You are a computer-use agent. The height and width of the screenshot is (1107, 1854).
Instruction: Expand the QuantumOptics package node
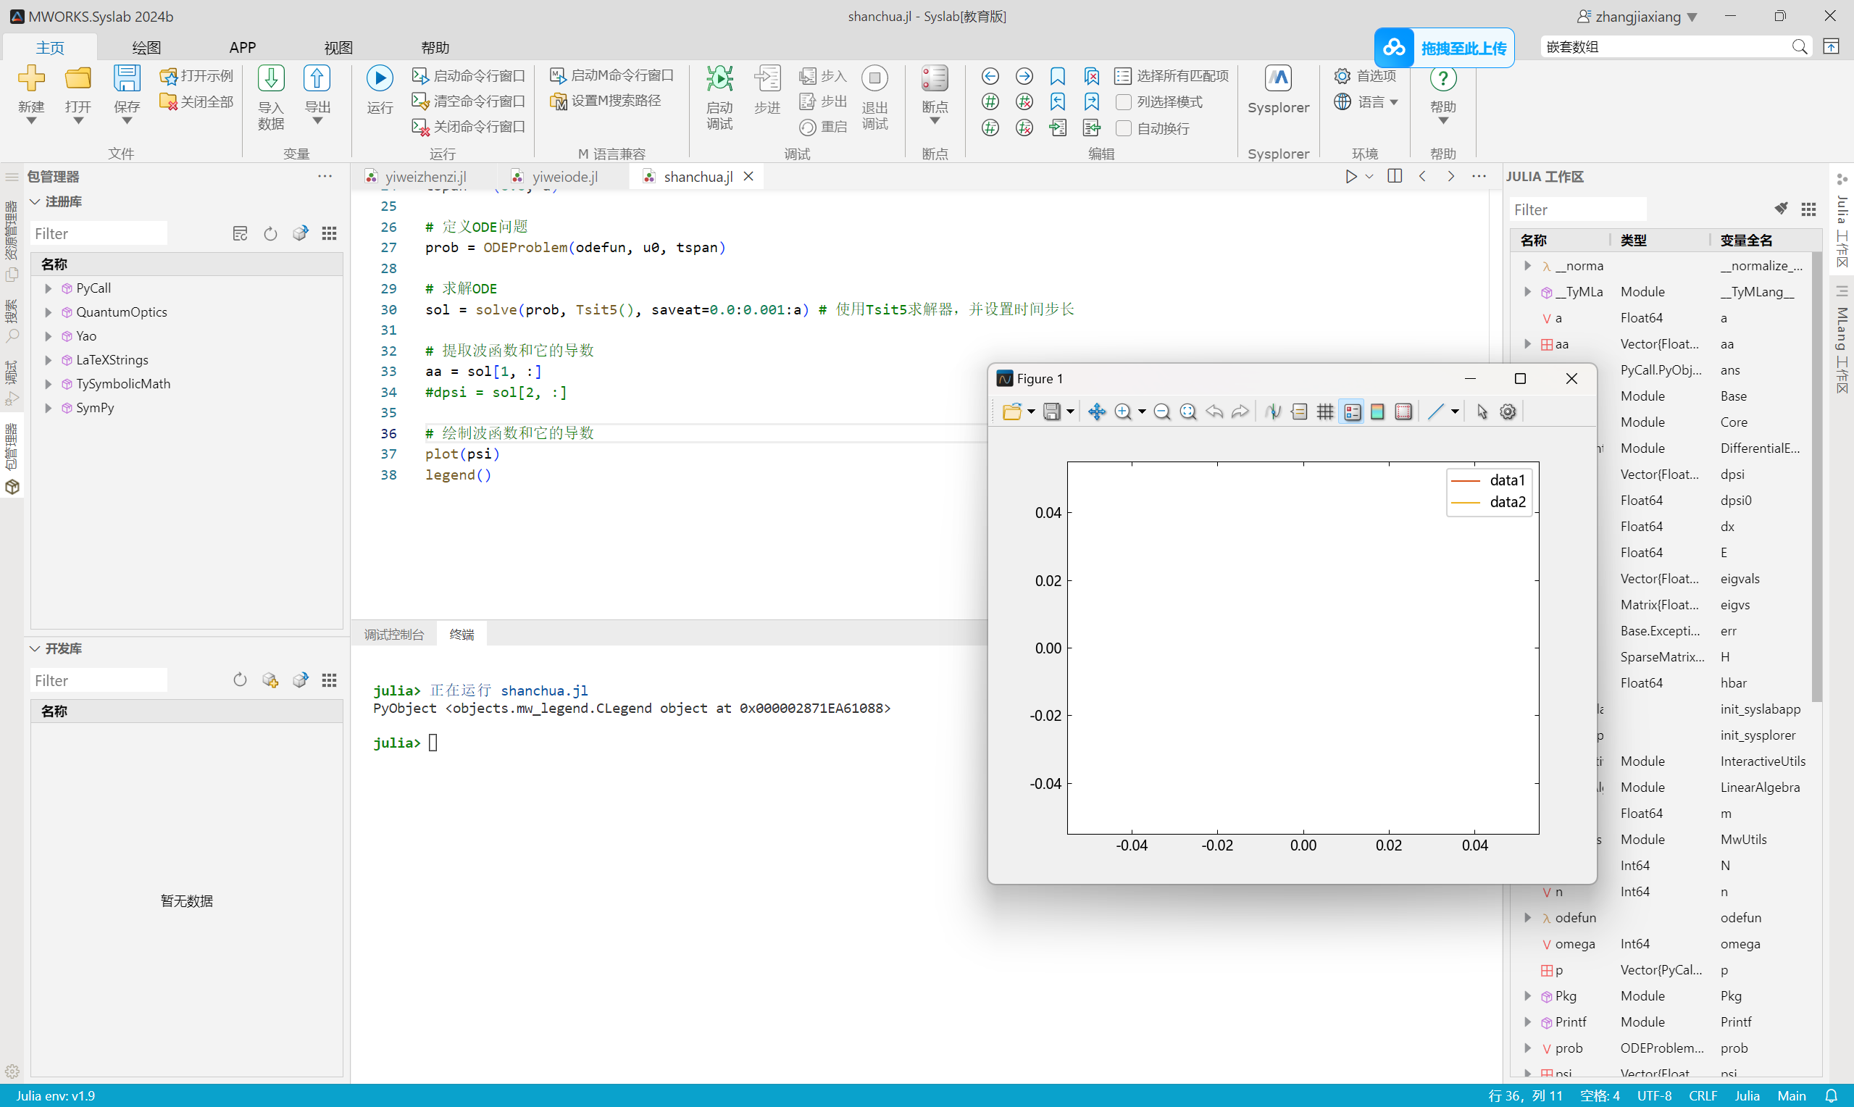[49, 312]
